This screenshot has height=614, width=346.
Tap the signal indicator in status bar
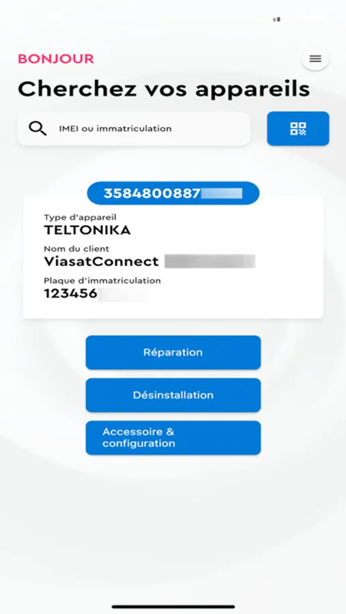click(276, 19)
